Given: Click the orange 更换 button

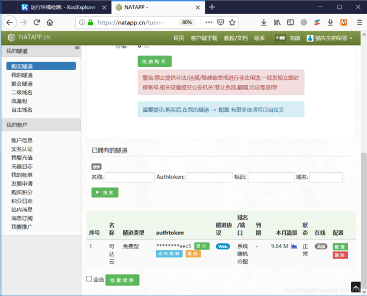Looking at the screenshot, I should 193,253.
